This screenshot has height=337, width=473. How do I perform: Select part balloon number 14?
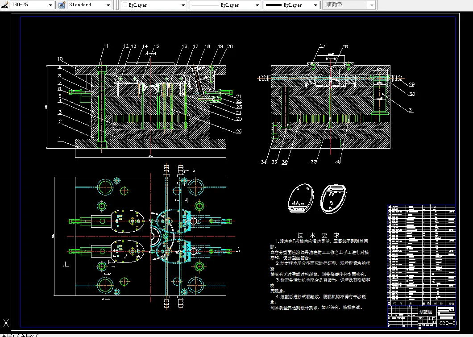coord(145,46)
